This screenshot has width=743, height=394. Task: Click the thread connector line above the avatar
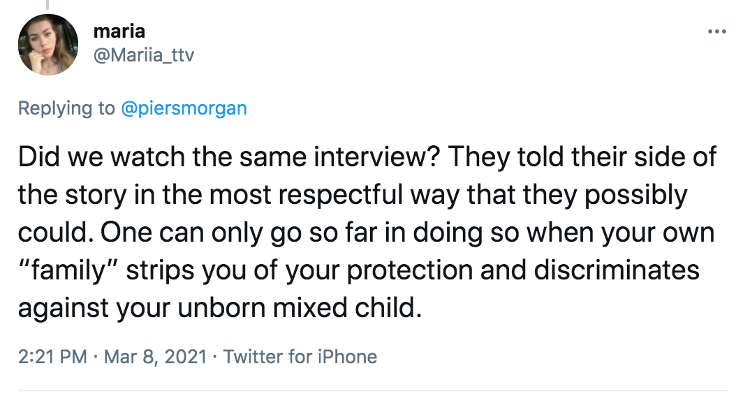click(48, 4)
